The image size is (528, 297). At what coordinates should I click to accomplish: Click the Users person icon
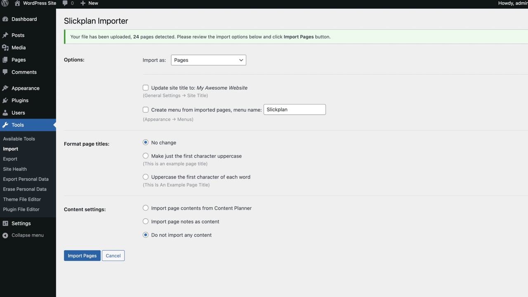tap(5, 113)
